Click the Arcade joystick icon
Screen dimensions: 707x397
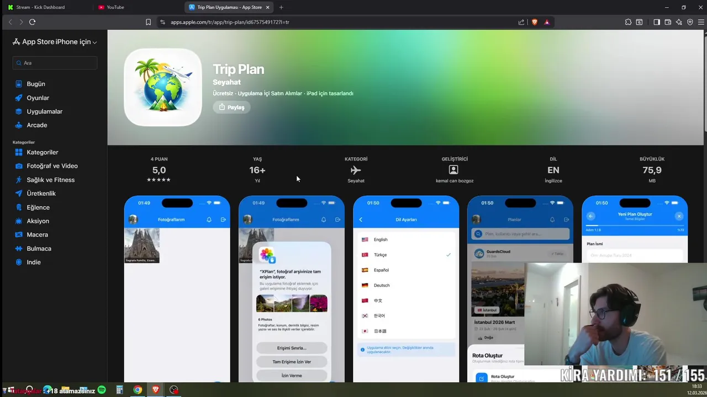[x=19, y=125]
